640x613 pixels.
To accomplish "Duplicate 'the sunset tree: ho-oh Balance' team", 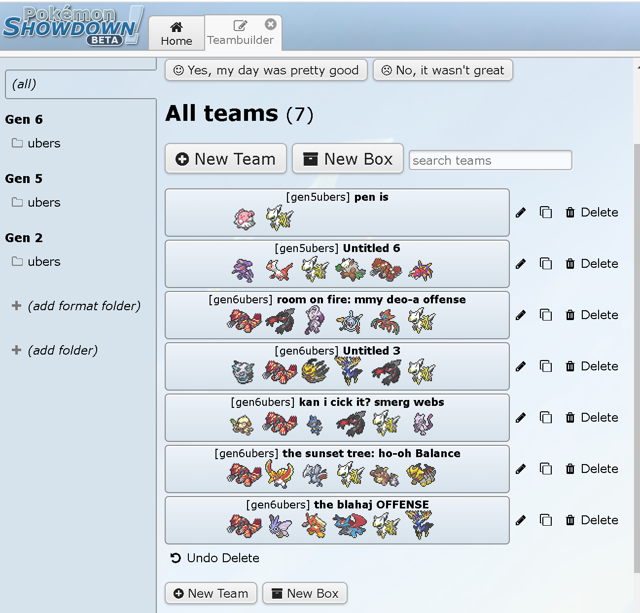I will pos(545,469).
